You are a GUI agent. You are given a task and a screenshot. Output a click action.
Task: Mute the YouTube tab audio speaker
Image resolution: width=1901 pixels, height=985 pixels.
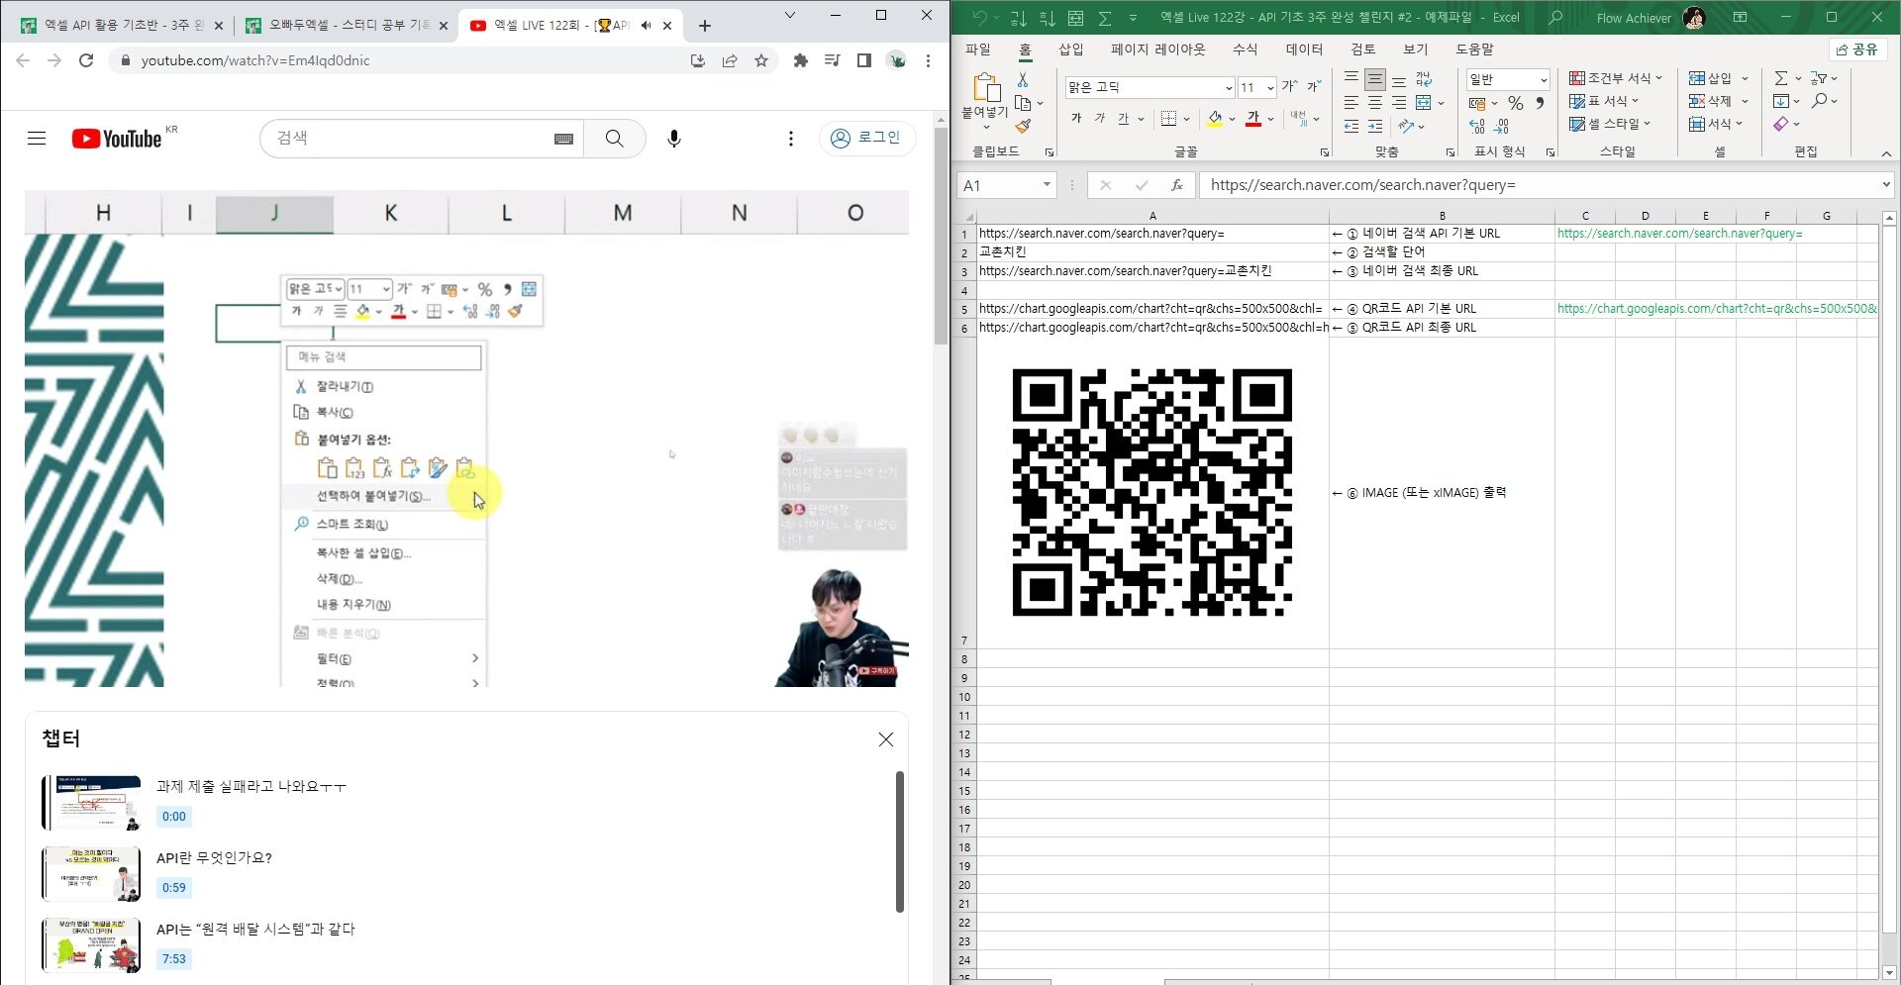[x=647, y=26]
